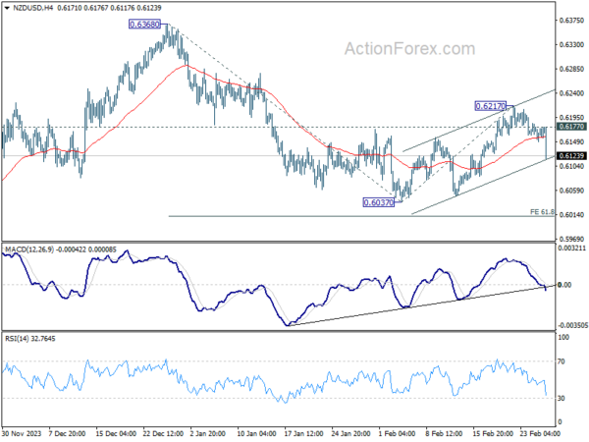The width and height of the screenshot is (589, 442).
Task: Select the RSI(14) indicator label
Action: (x=17, y=339)
